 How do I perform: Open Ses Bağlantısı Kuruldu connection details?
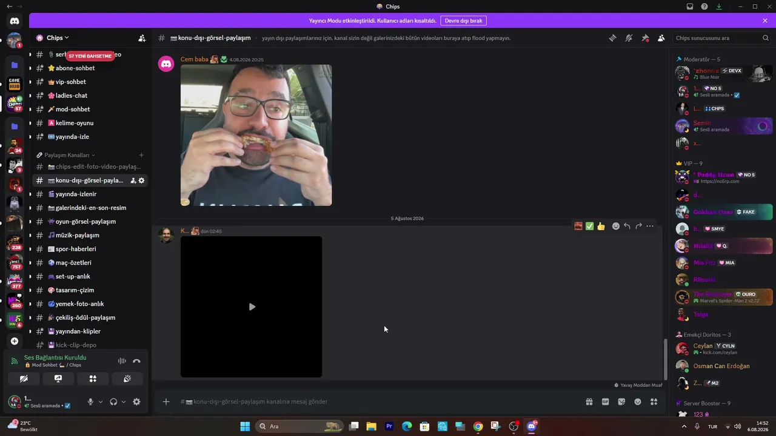(55, 357)
